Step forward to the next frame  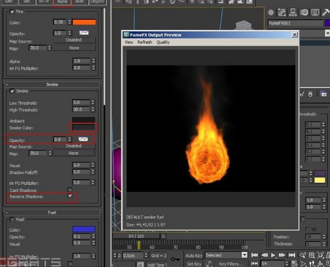[282, 255]
